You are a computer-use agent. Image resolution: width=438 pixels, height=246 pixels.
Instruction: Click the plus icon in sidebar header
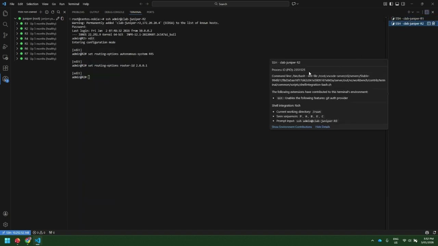click(x=41, y=12)
